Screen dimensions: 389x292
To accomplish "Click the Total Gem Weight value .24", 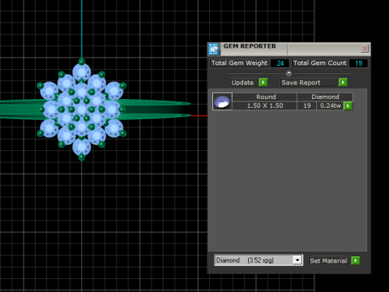I will point(280,63).
